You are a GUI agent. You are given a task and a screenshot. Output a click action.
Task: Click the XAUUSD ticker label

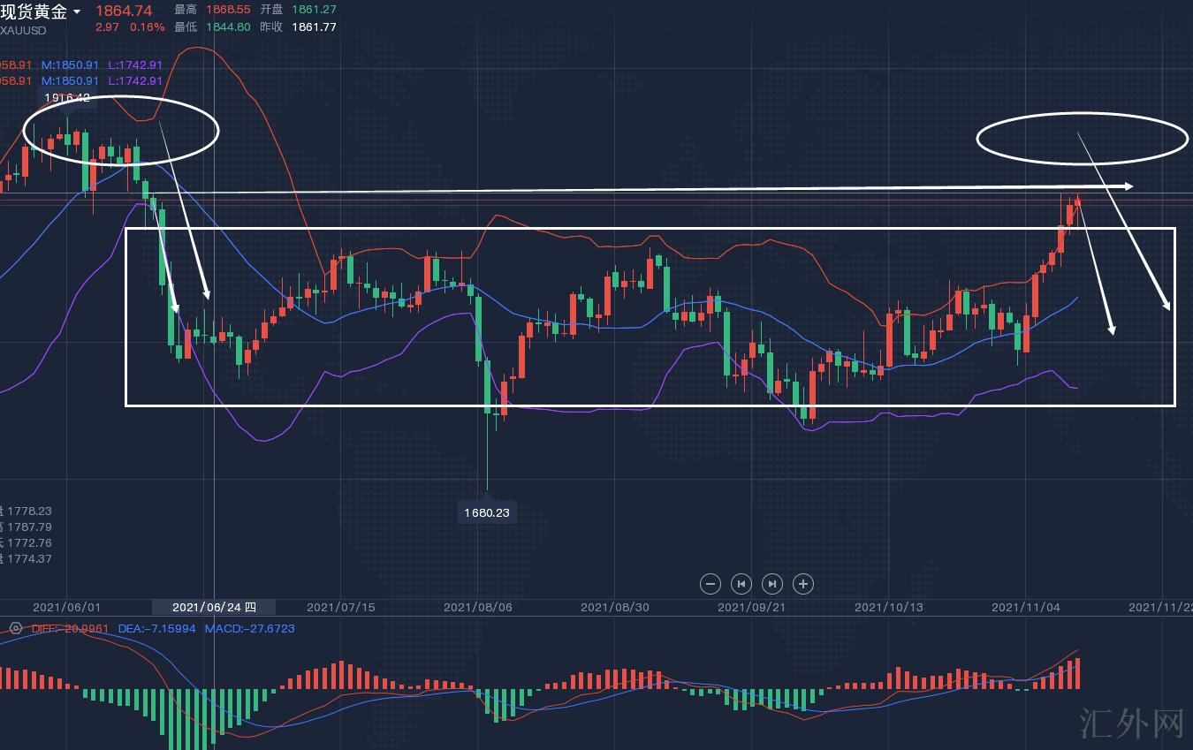[23, 30]
